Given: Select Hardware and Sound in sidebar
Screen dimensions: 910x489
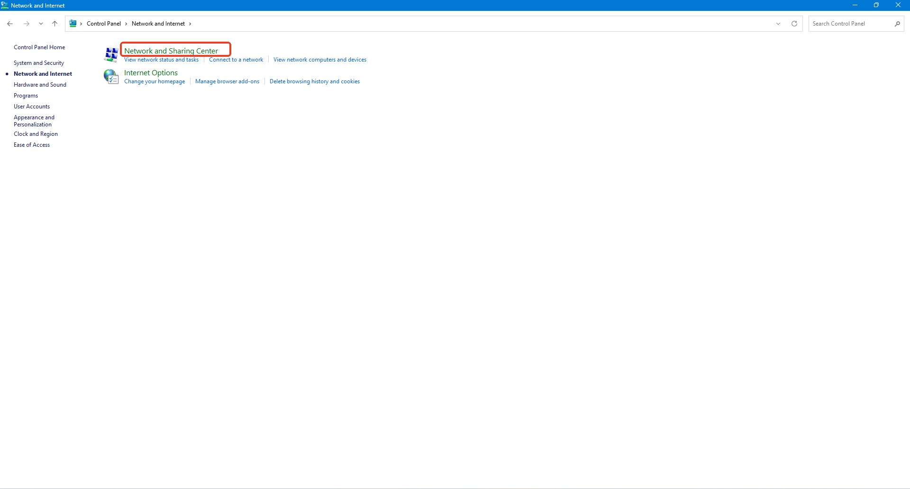Looking at the screenshot, I should point(40,85).
